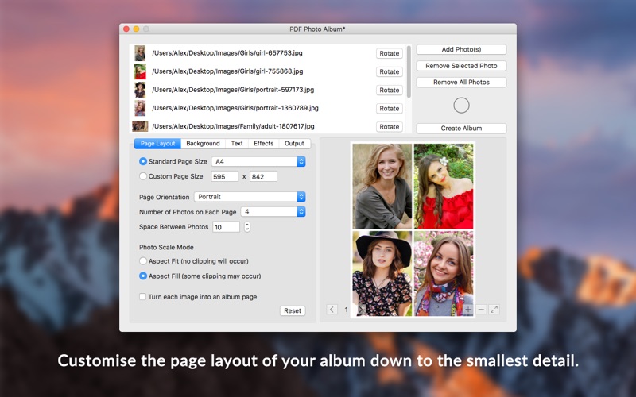
Task: Switch to the Background tab
Action: click(x=203, y=144)
